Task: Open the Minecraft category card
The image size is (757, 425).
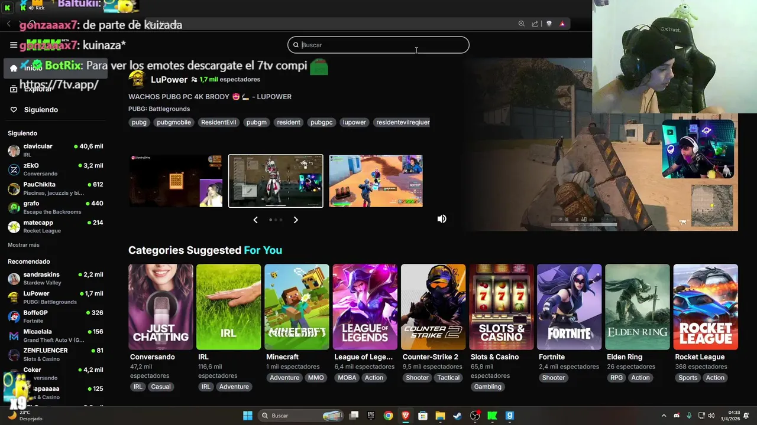Action: click(297, 307)
